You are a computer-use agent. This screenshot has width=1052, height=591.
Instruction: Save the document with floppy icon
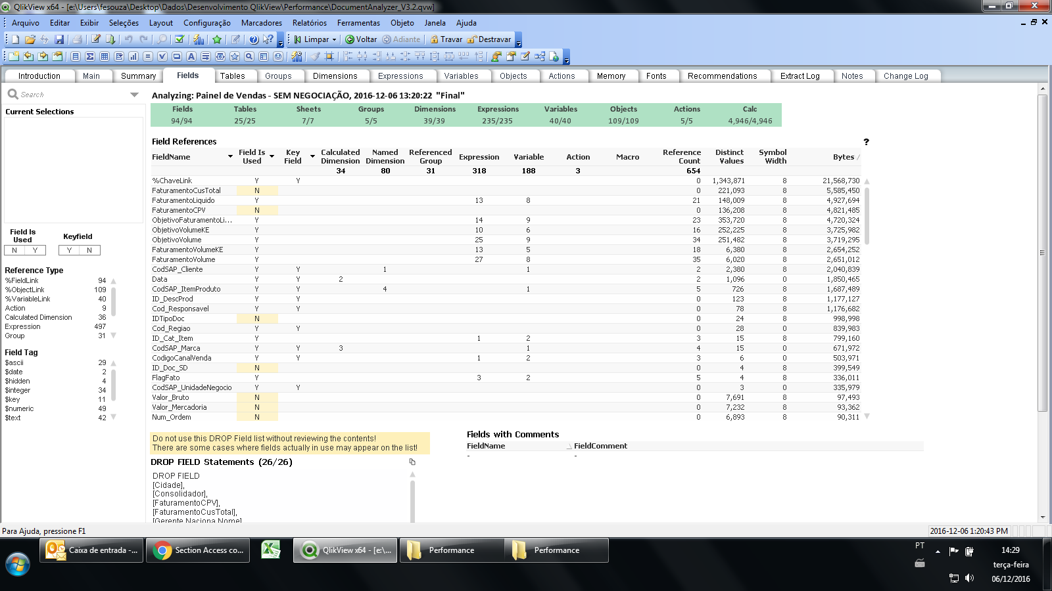[x=59, y=39]
